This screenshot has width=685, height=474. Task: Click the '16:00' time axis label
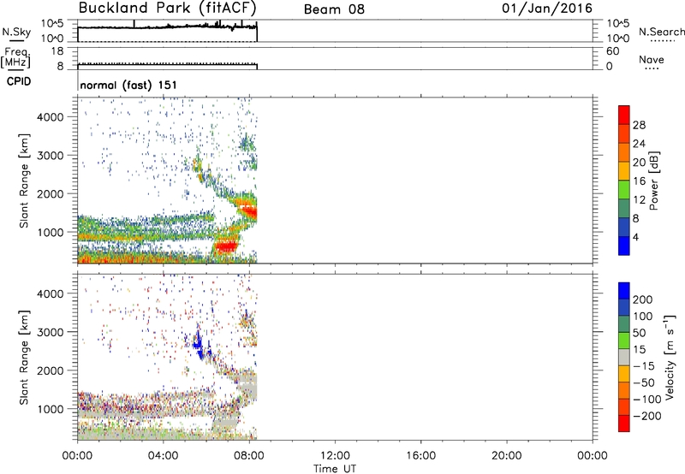(420, 456)
